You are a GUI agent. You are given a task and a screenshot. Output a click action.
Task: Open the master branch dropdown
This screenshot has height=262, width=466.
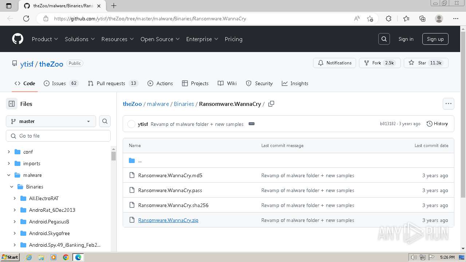point(51,121)
